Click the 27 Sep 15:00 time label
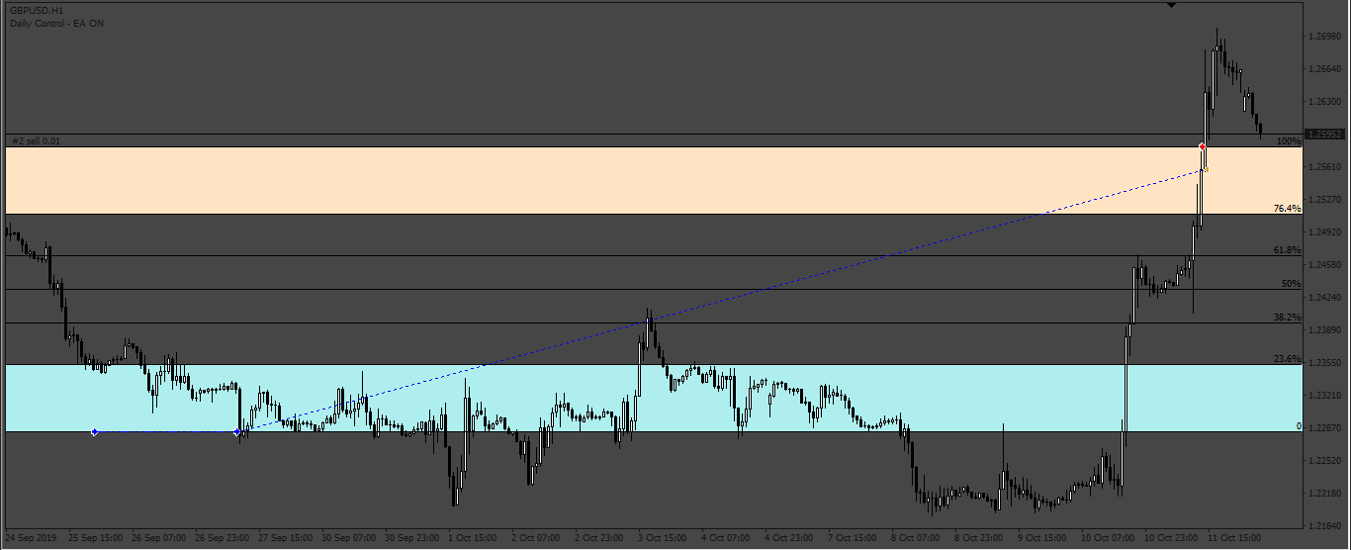 pos(286,538)
